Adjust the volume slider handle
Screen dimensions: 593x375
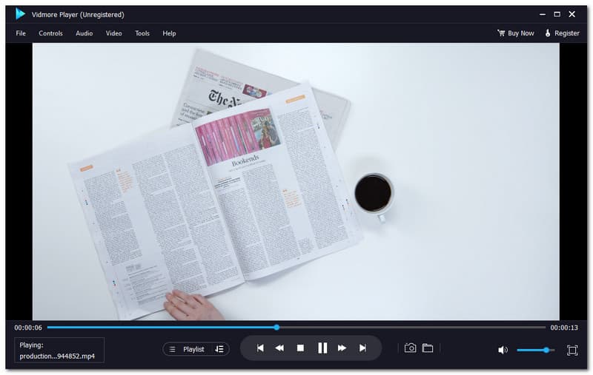(x=546, y=350)
